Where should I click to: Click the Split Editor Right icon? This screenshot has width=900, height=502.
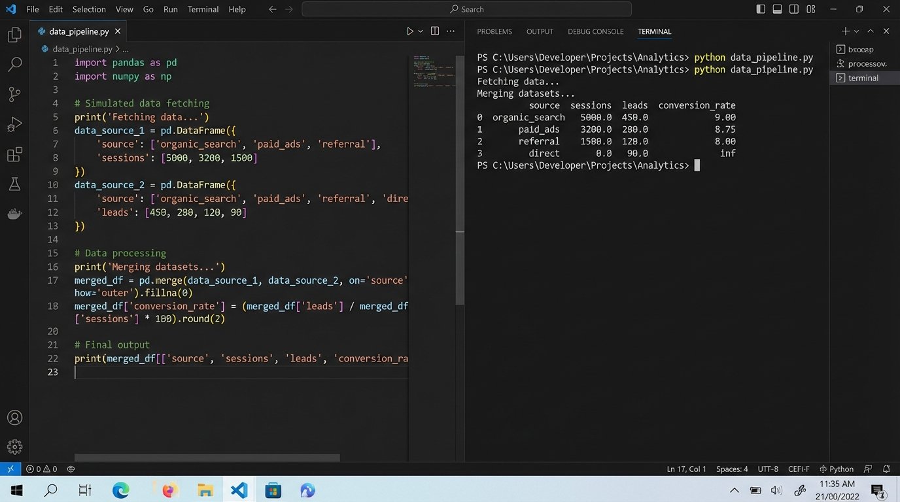tap(434, 31)
